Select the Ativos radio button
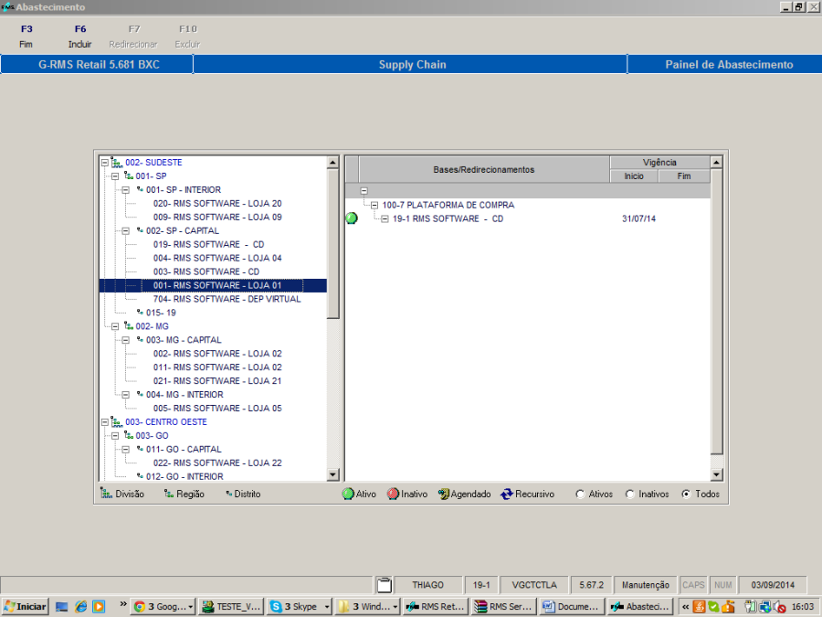822x617 pixels. click(580, 495)
